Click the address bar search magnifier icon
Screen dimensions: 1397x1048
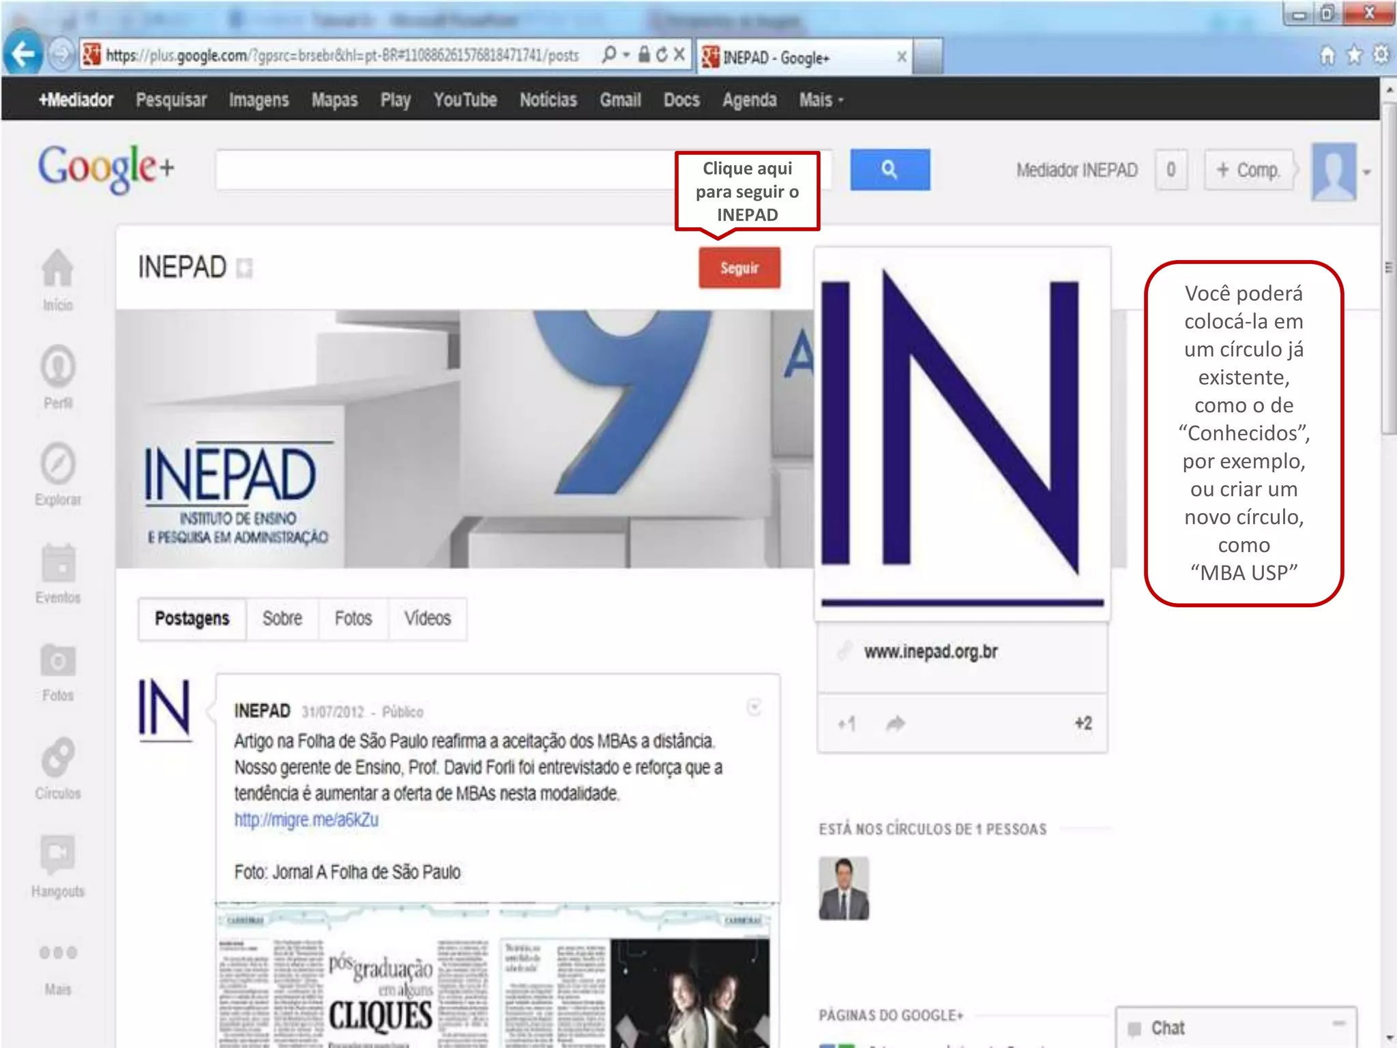[x=609, y=55]
